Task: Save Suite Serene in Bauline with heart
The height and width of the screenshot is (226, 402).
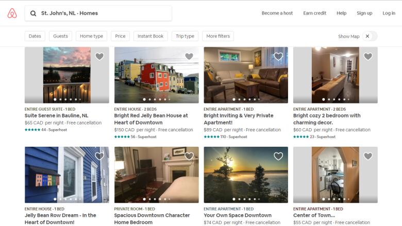Action: click(x=99, y=56)
